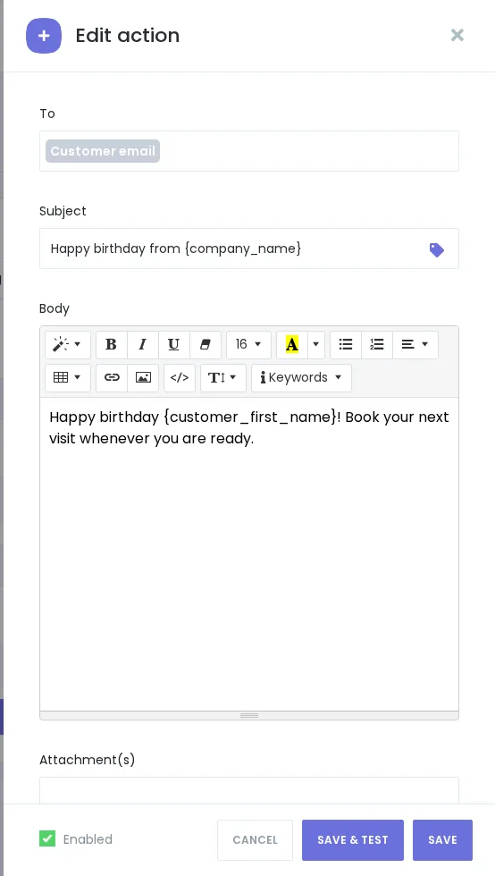This screenshot has height=876, width=495.
Task: Click the plus icon beside Edit action
Action: pyautogui.click(x=44, y=36)
